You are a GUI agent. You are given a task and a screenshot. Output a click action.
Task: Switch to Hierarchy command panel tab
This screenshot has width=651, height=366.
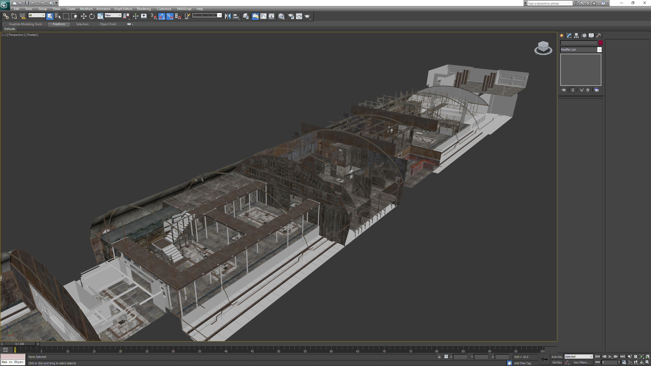(576, 36)
